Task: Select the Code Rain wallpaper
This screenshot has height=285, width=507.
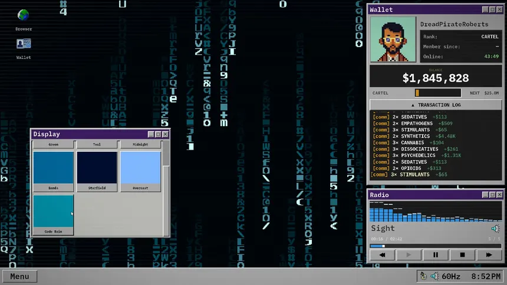Action: pos(53,214)
